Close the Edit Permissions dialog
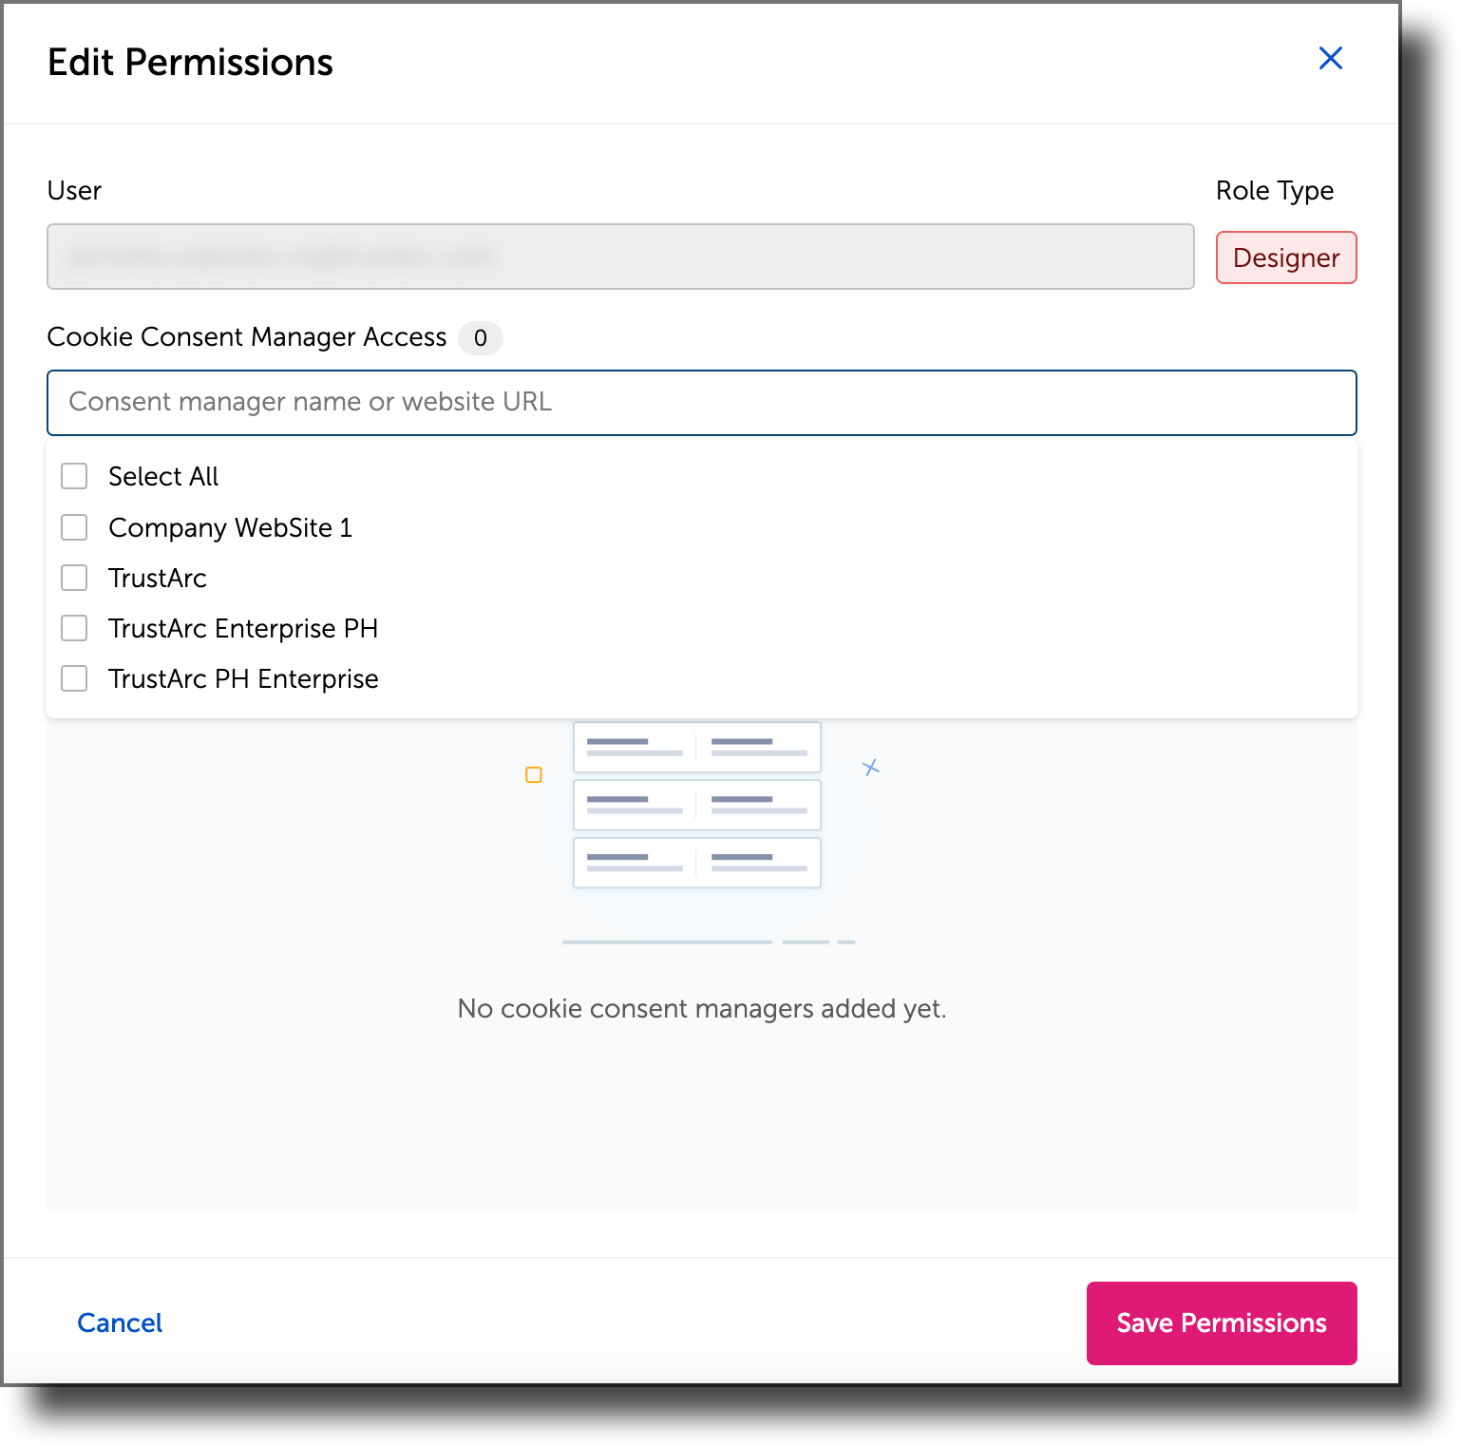This screenshot has height=1446, width=1461. [1330, 59]
